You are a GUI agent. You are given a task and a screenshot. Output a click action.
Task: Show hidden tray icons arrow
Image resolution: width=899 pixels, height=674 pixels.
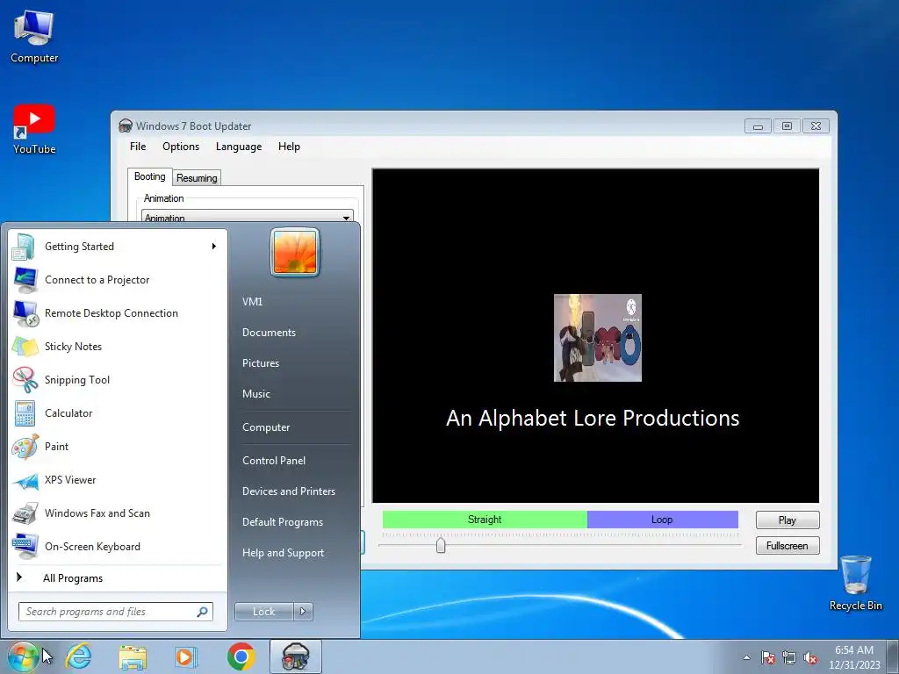point(746,657)
